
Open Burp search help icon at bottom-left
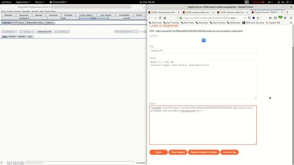[1, 163]
